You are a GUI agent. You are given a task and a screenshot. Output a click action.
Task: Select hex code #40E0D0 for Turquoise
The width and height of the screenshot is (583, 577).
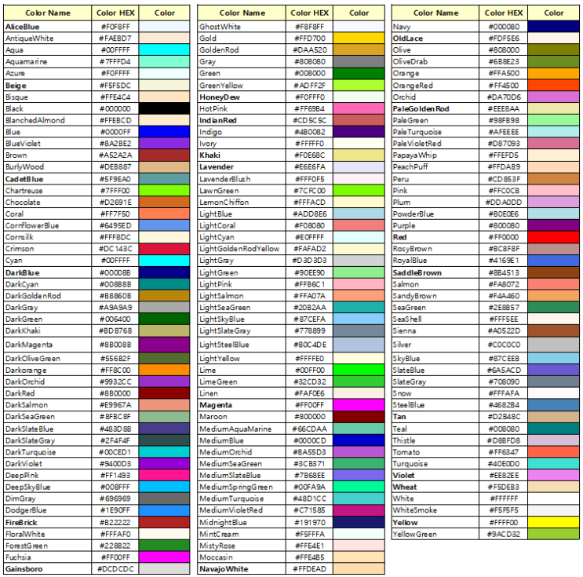point(503,463)
